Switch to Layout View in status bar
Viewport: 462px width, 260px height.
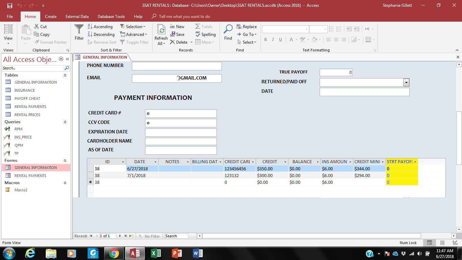(x=442, y=243)
